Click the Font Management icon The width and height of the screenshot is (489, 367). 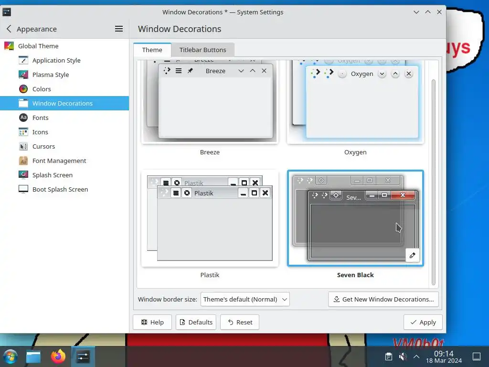23,161
